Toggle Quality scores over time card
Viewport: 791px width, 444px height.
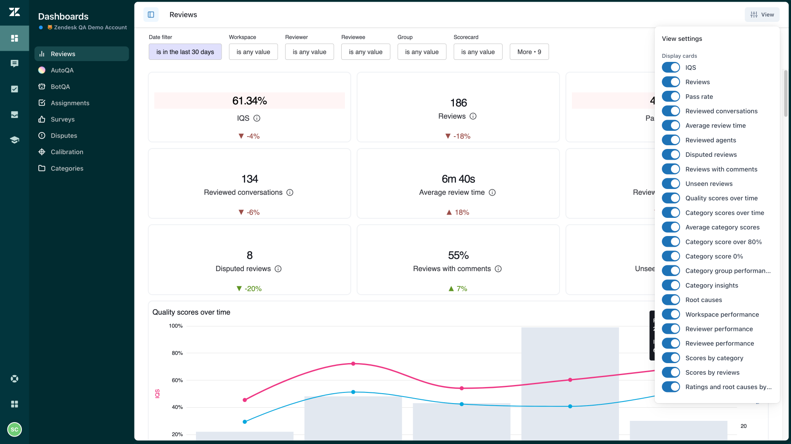point(671,198)
